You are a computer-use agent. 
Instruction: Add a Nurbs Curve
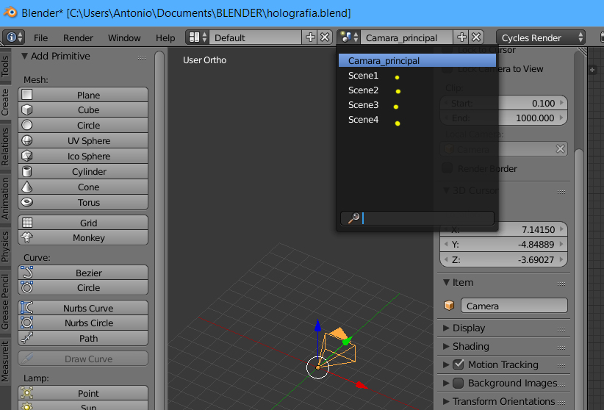pyautogui.click(x=83, y=308)
